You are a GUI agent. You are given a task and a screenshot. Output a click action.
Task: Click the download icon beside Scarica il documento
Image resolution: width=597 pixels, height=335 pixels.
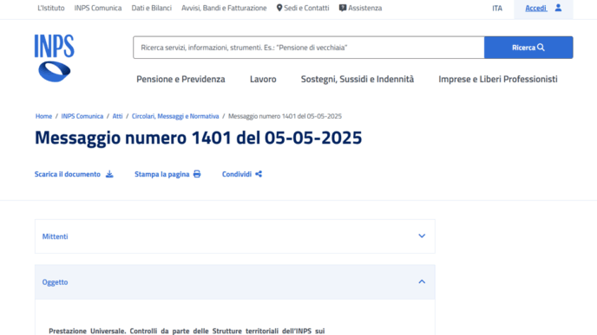[109, 174]
